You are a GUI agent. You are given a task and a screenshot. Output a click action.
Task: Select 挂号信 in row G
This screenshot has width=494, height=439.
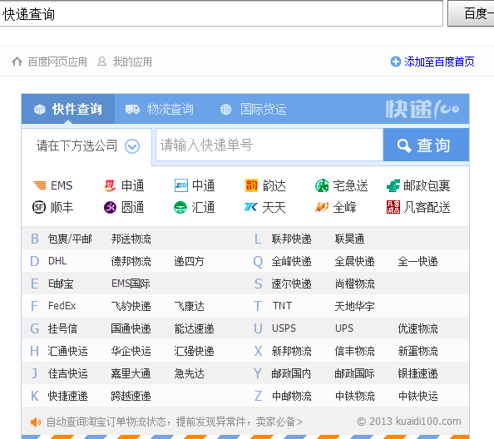62,328
